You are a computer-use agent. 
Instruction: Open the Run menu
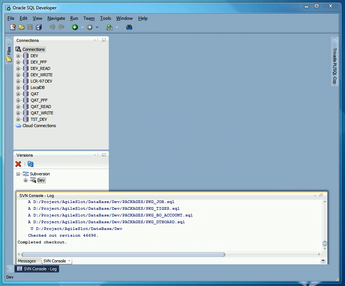(x=74, y=18)
